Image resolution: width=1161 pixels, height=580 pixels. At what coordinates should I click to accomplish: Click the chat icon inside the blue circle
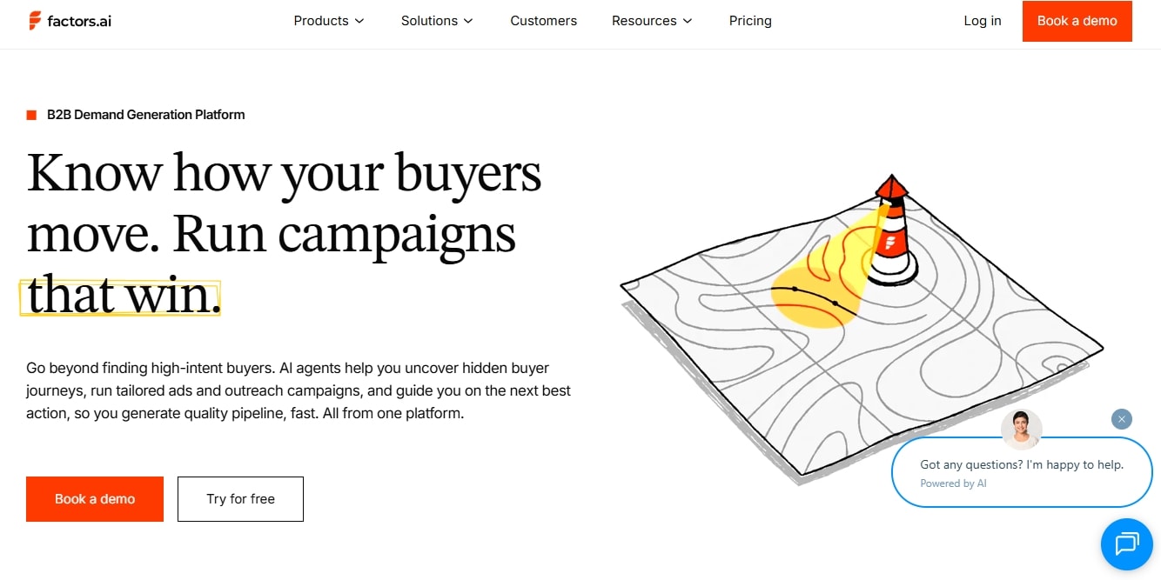point(1127,544)
